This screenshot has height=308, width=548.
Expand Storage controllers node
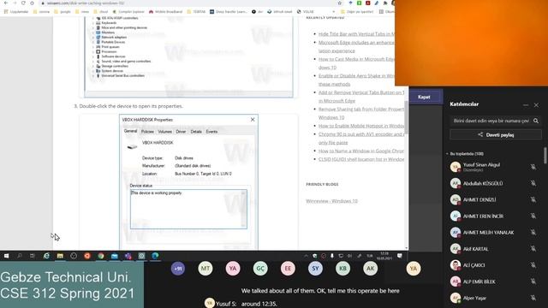pyautogui.click(x=93, y=66)
